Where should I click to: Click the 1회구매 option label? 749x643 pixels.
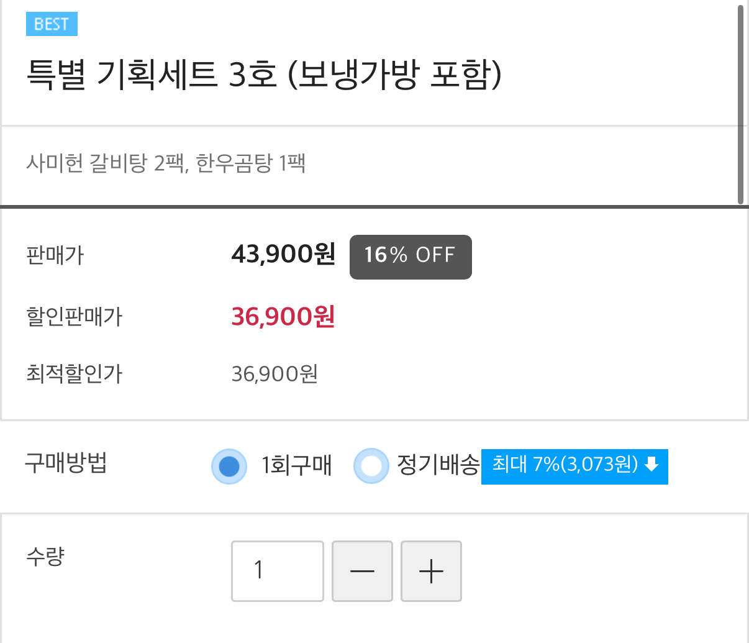(x=297, y=465)
